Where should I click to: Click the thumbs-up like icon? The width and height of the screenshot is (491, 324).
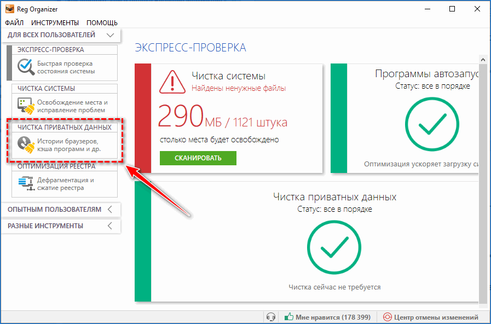(x=288, y=317)
